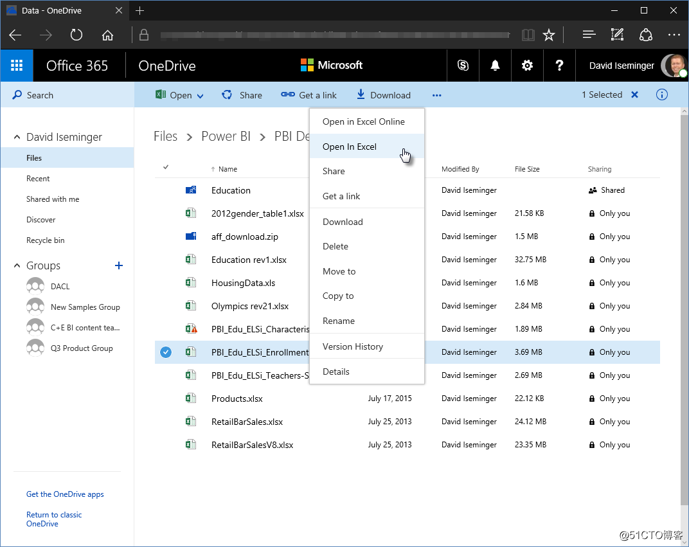Image resolution: width=689 pixels, height=547 pixels.
Task: Open browser reading view icon
Action: click(x=528, y=35)
